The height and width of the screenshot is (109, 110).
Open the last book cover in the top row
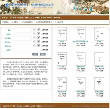pyautogui.click(x=99, y=34)
